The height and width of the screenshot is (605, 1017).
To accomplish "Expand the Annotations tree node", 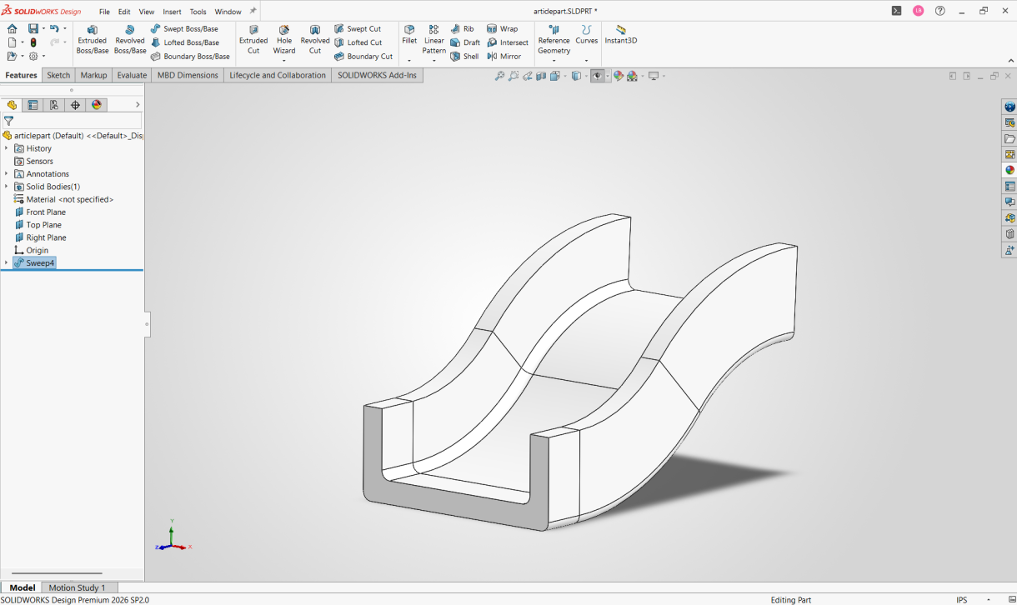I will tap(7, 173).
